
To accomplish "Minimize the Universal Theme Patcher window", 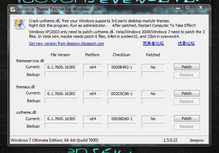I will tap(178, 8).
